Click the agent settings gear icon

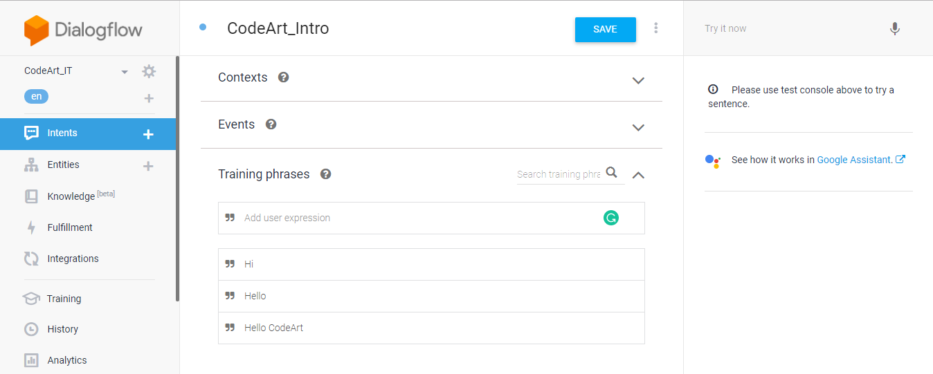[x=149, y=71]
